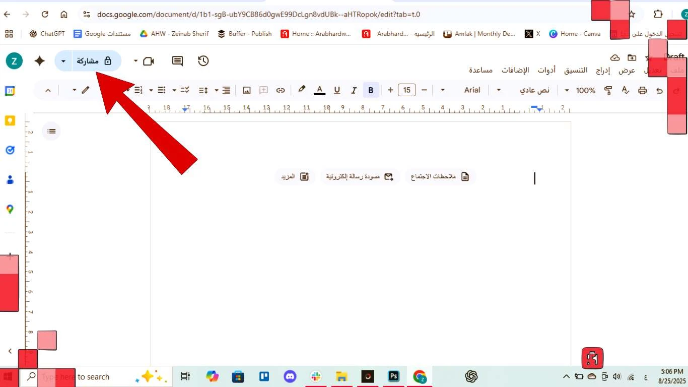Click the ملاحظات الاجتماع chip
Viewport: 688px width, 387px height.
(440, 177)
